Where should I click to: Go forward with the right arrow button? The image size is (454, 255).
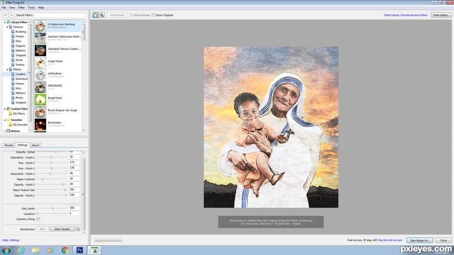coord(11,15)
